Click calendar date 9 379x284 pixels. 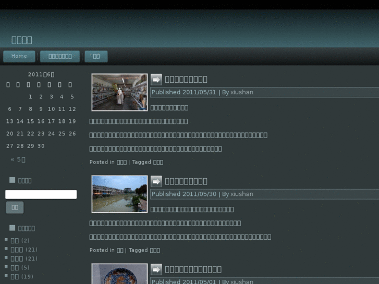coord(41,109)
